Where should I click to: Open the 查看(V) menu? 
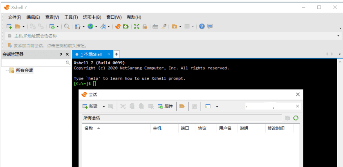(52, 17)
